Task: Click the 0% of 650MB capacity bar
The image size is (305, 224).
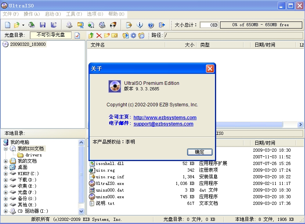Action: pos(261,25)
